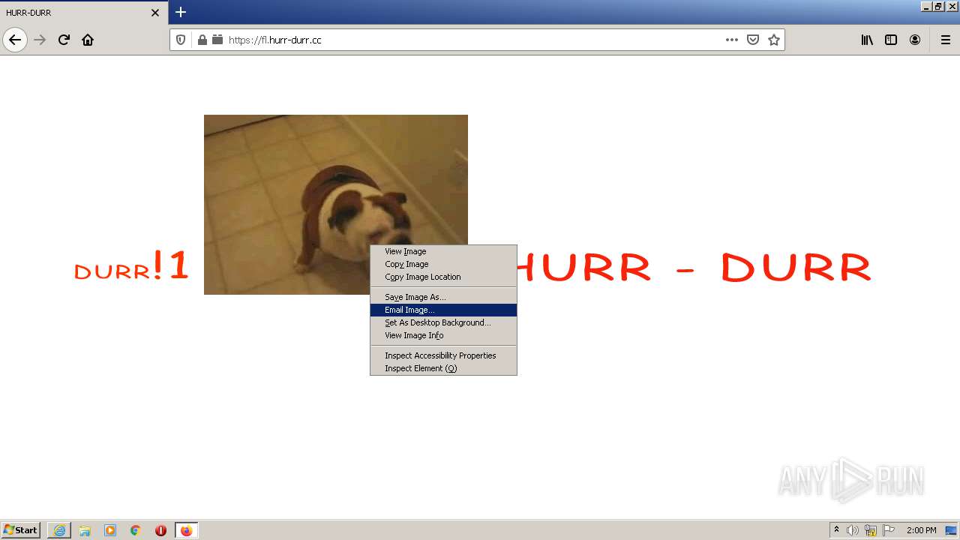960x540 pixels.
Task: Choose Inspect Element (Q)
Action: point(443,368)
